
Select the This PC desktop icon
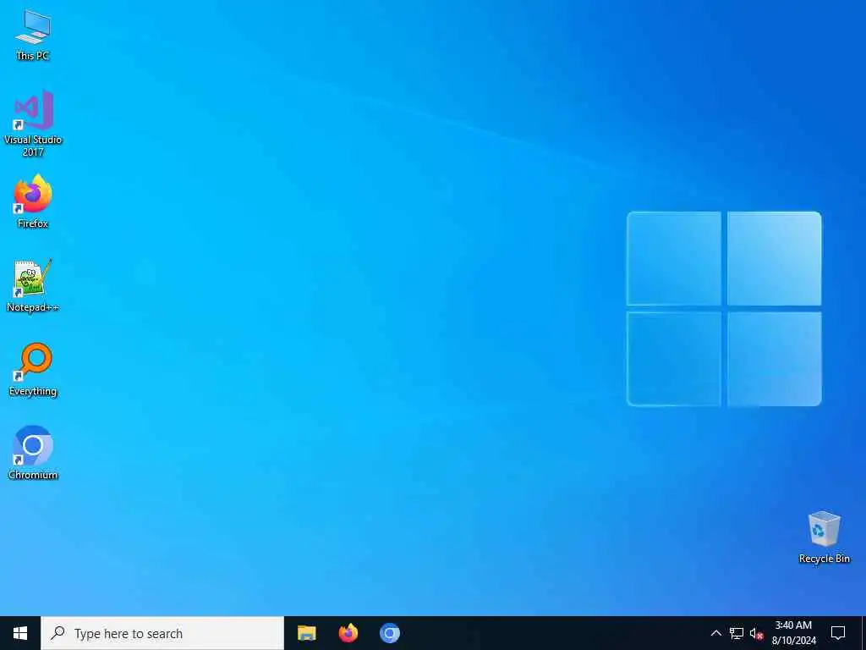coord(33,34)
